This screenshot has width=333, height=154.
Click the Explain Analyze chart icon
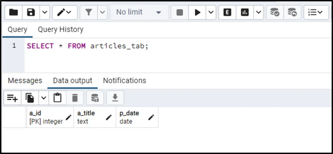coord(245,12)
